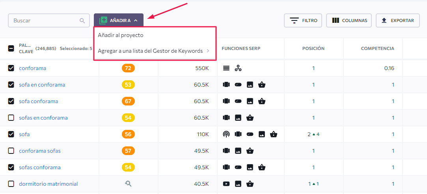Uncheck the conforama keyword checkbox
Image resolution: width=427 pixels, height=194 pixels.
[11, 68]
